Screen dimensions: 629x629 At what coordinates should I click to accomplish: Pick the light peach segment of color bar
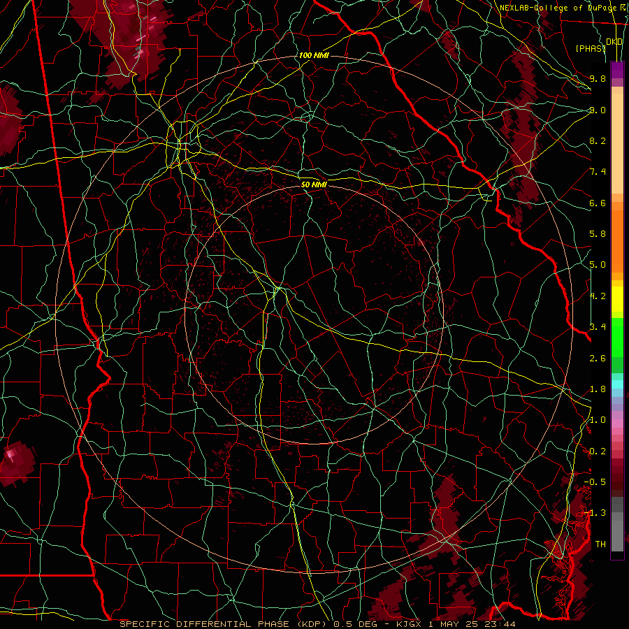(617, 143)
